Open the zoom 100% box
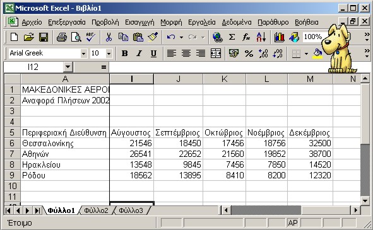Image resolution: width=373 pixels, height=230 pixels. 313,37
